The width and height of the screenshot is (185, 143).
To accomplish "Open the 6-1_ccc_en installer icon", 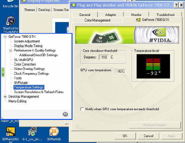I will [x=32, y=134].
